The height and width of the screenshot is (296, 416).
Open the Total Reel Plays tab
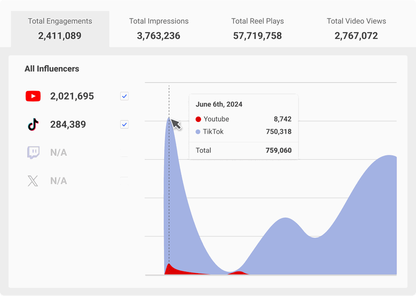257,29
